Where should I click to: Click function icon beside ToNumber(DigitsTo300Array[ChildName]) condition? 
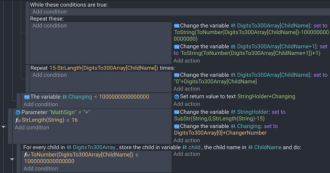point(27,155)
